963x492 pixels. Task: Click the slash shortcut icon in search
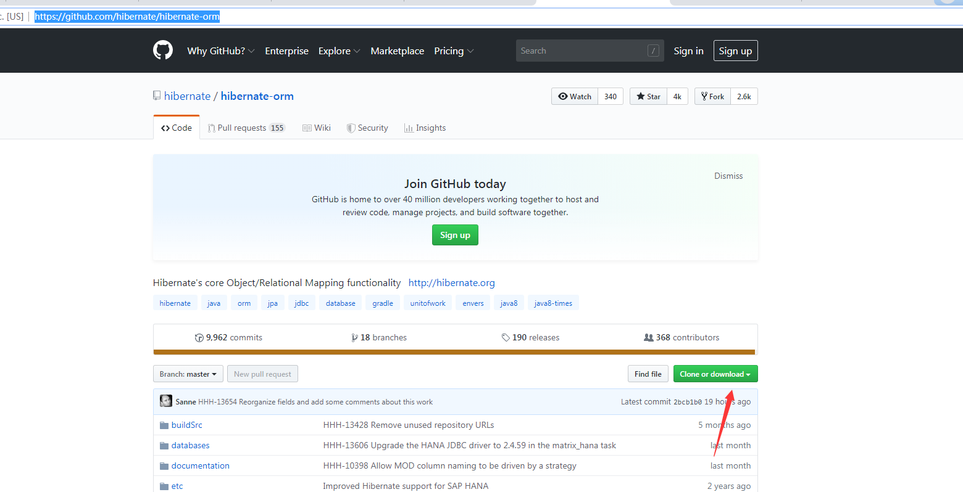click(x=653, y=51)
